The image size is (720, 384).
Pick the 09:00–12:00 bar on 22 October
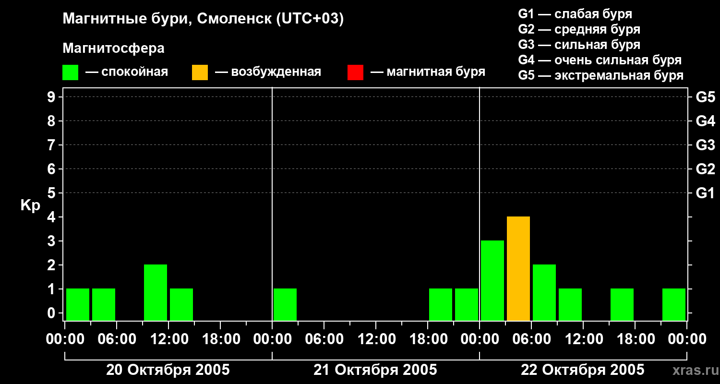point(570,304)
